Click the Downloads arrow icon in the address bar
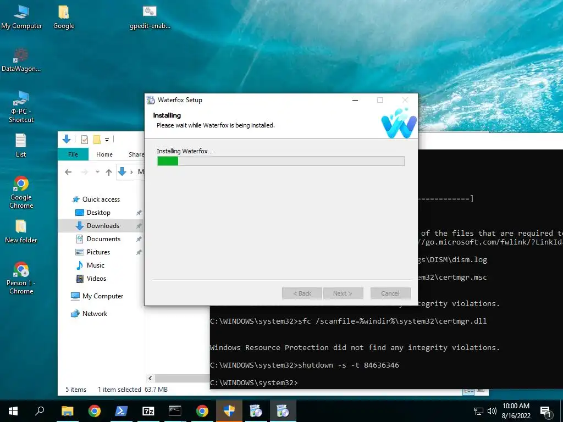Screen dimensions: 563x422 pyautogui.click(x=122, y=172)
